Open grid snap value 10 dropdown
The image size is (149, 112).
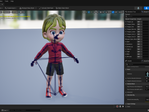(x=103, y=12)
